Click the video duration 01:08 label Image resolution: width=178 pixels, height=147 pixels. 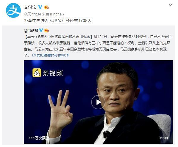(163, 138)
